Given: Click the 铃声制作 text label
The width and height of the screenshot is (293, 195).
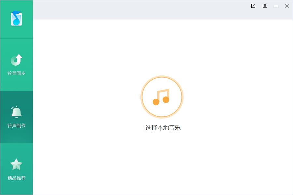Looking at the screenshot, I should point(17,125).
